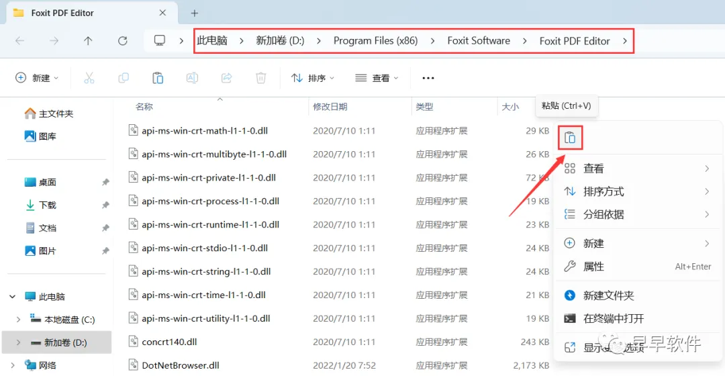This screenshot has height=376, width=725.
Task: Expand the 新加卷 (D:) tree node
Action: point(18,342)
